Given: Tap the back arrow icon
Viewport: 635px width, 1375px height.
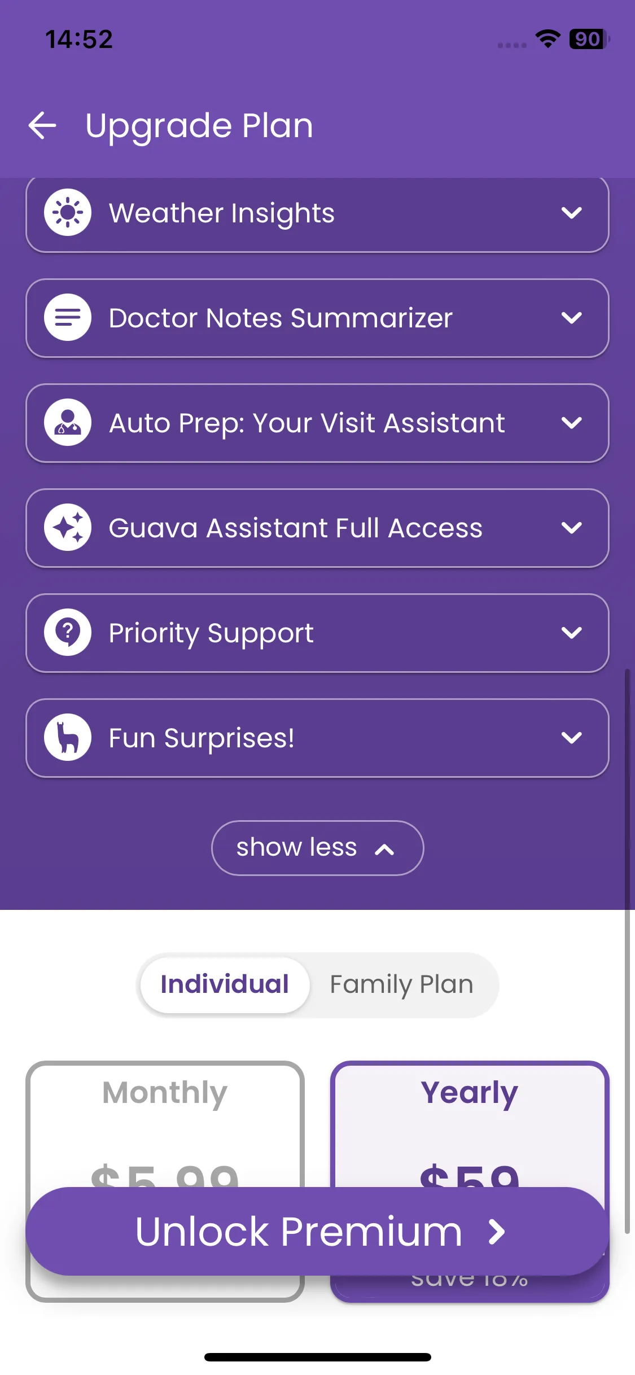Looking at the screenshot, I should point(43,125).
